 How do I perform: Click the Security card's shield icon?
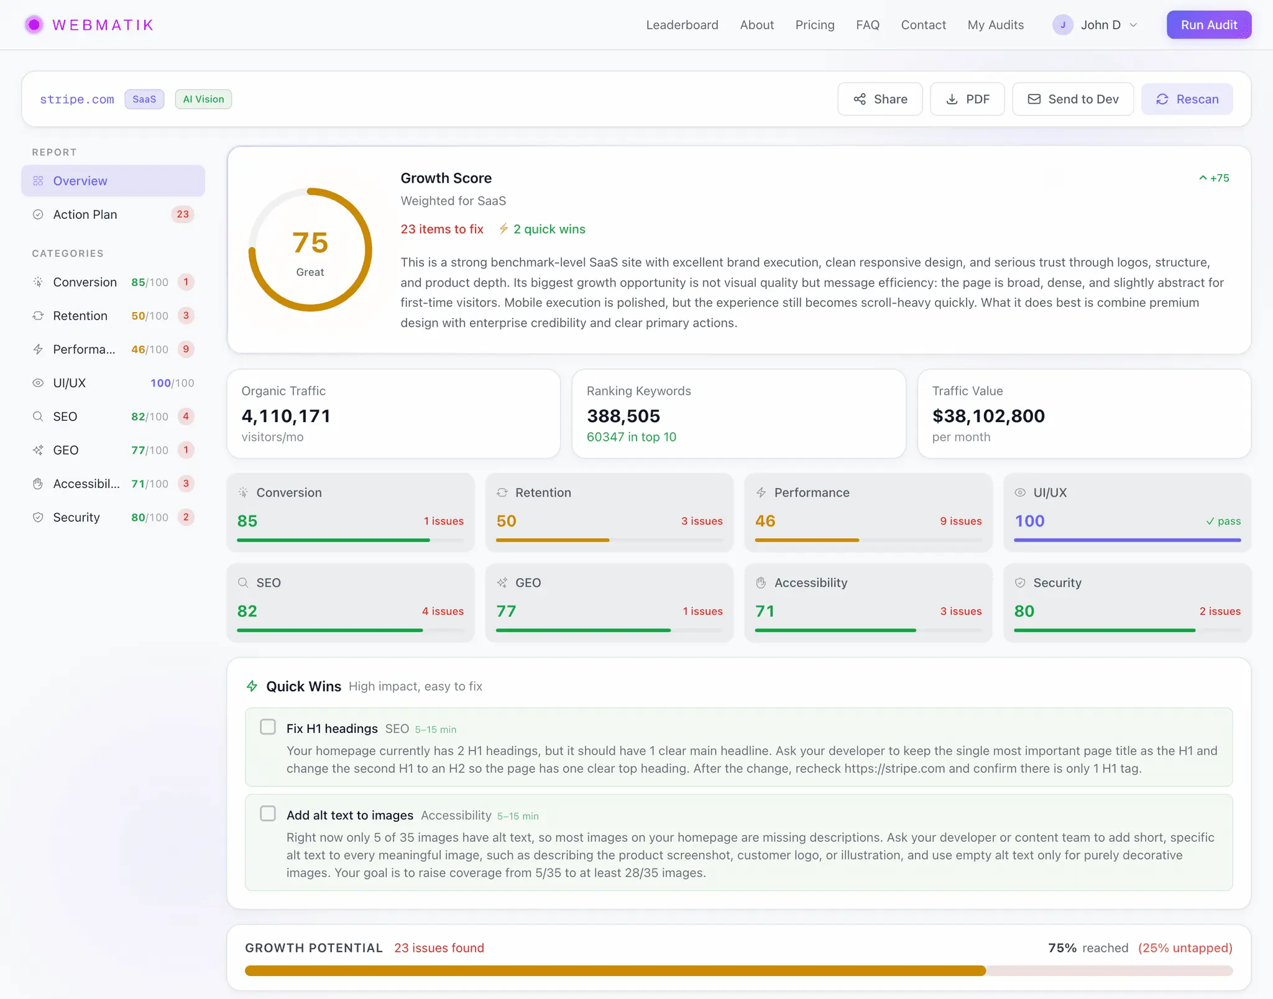point(1020,582)
